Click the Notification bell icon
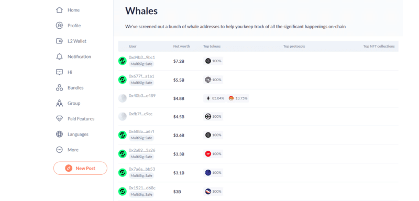419x201 pixels. click(59, 57)
